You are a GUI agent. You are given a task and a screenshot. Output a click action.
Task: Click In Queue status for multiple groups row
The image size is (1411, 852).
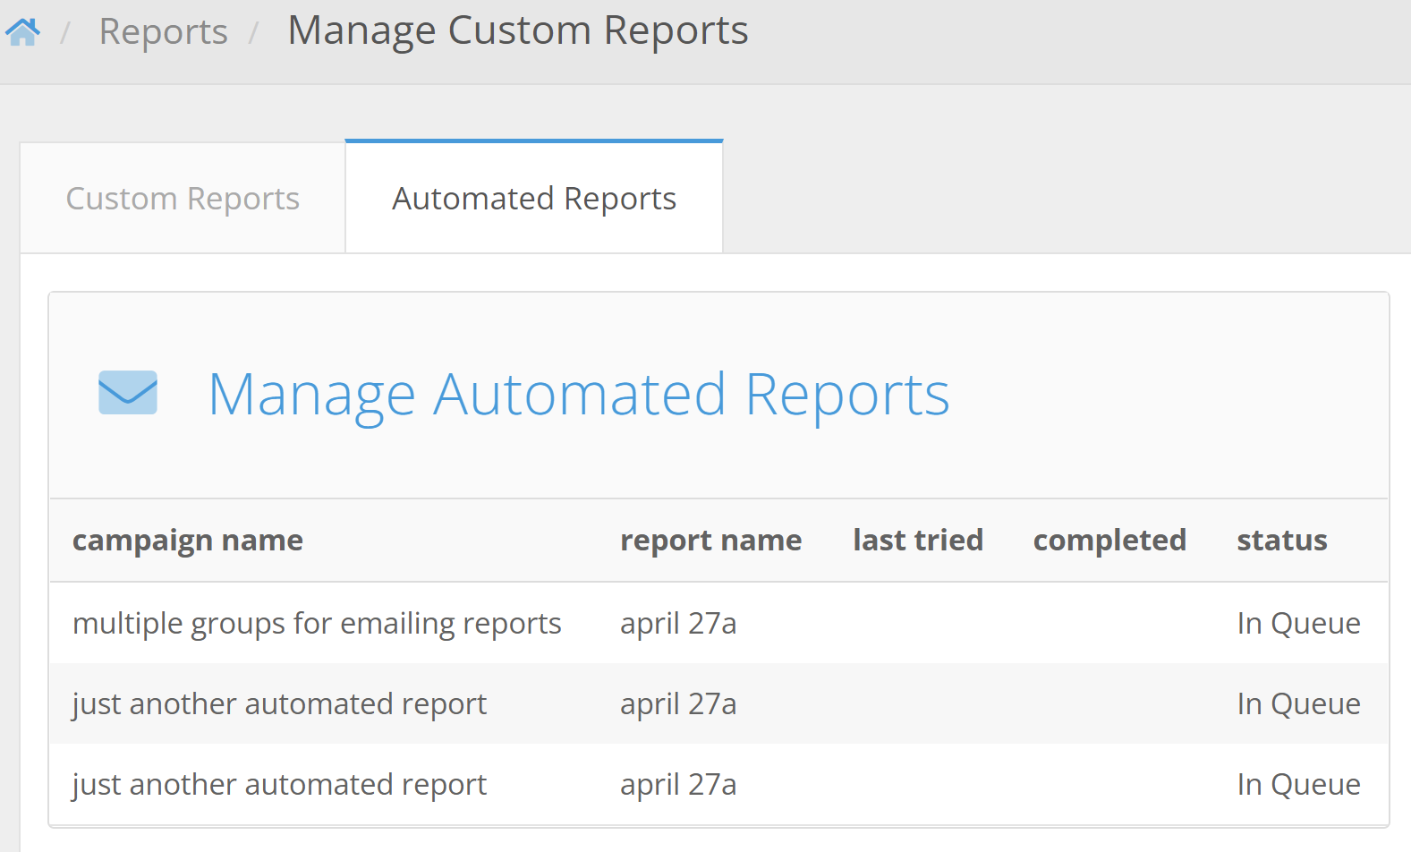click(1298, 624)
